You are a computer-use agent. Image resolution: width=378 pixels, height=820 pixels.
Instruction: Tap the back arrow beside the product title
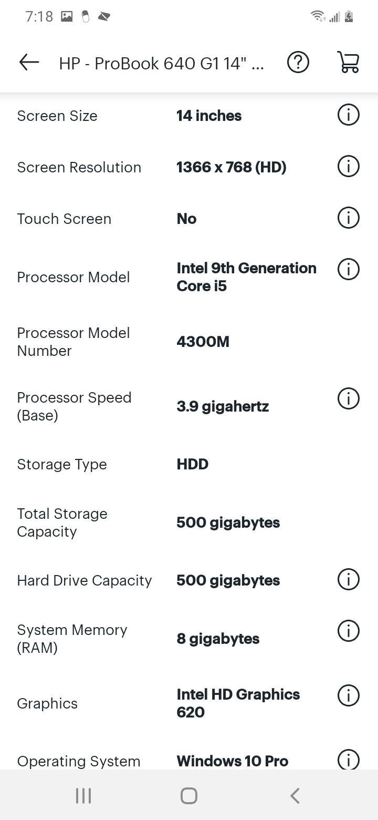point(28,61)
